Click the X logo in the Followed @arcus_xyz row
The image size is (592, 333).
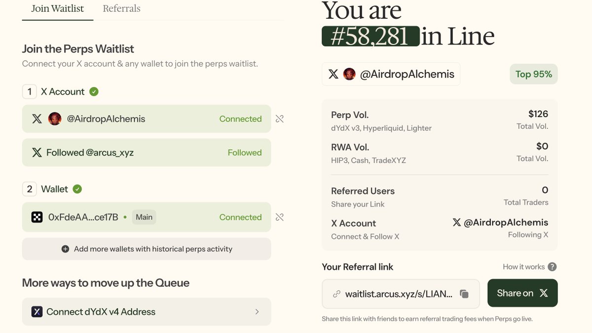[37, 152]
